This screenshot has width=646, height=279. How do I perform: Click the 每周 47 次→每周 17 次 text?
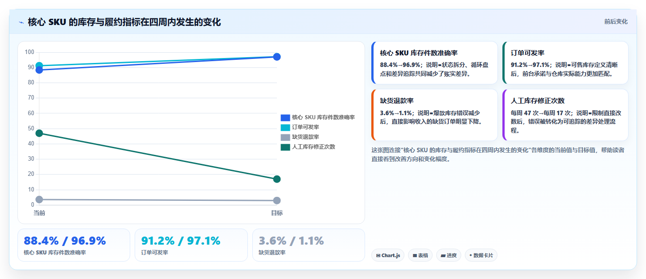pos(566,121)
